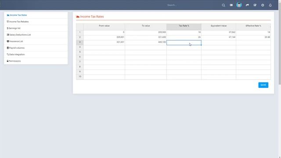The width and height of the screenshot is (281, 158).
Task: Go to Earnings list
Action: pos(36,28)
